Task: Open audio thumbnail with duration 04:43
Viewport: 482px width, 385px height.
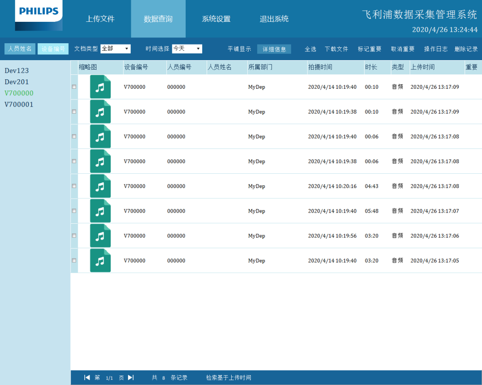Action: click(100, 186)
